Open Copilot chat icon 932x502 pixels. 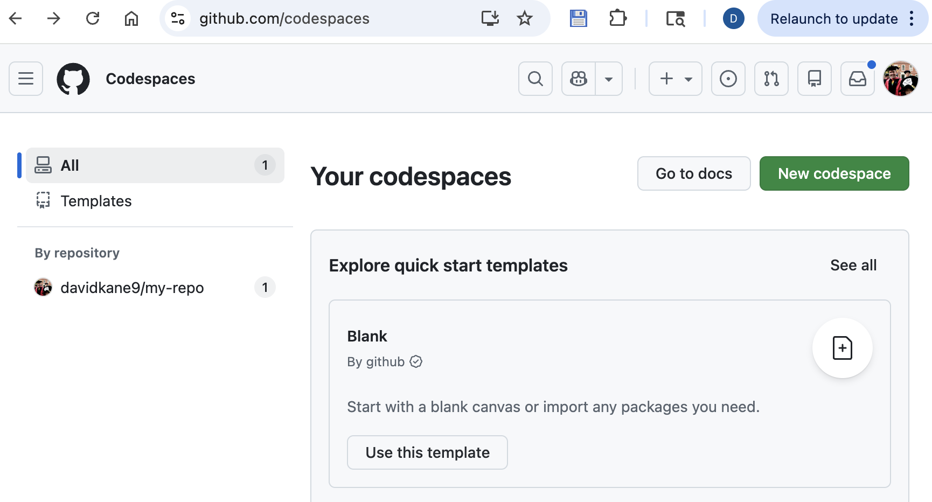click(x=579, y=79)
